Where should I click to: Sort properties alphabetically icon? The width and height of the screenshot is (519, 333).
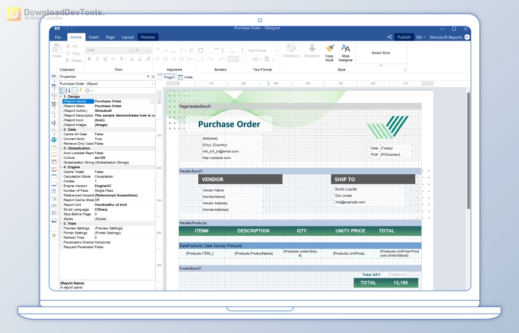pyautogui.click(x=68, y=91)
